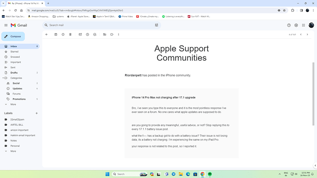317x178 pixels.
Task: Open Gmail Support help icon
Action: pyautogui.click(x=289, y=25)
